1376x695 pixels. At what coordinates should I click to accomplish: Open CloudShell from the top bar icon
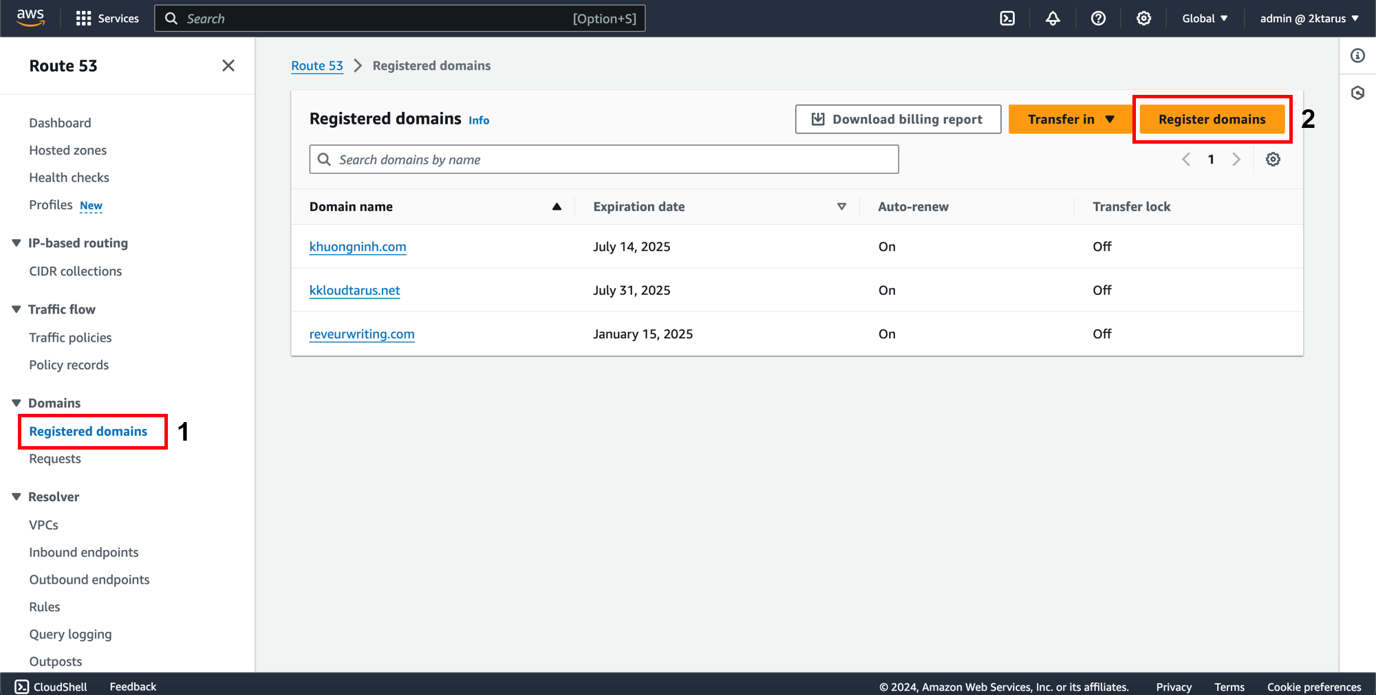[1007, 19]
